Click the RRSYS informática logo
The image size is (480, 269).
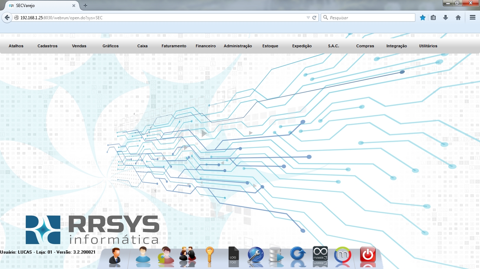click(x=92, y=229)
